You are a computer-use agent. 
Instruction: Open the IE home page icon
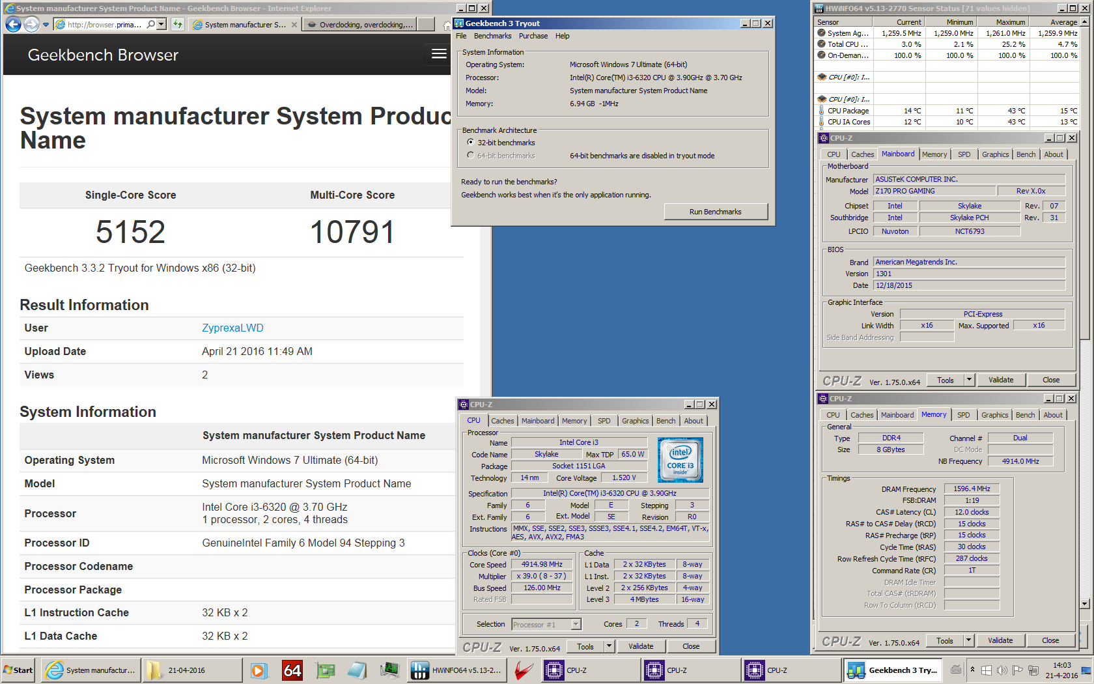pyautogui.click(x=447, y=25)
